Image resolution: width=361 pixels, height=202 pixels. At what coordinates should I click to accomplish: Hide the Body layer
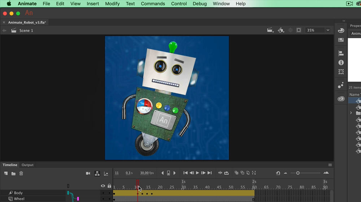103,193
